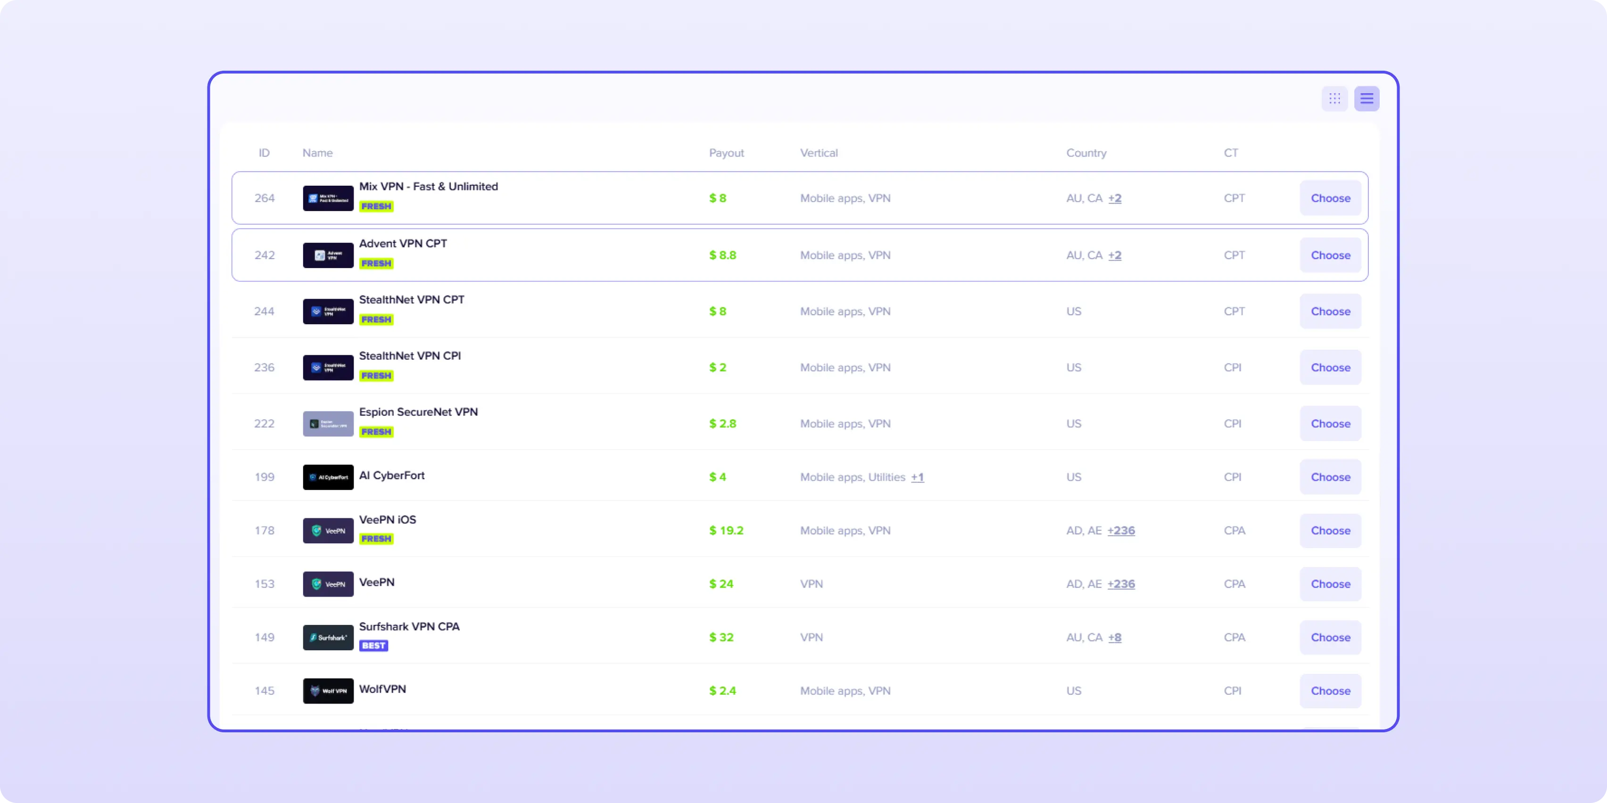Switch to grid view icon
The image size is (1607, 803).
click(1334, 98)
